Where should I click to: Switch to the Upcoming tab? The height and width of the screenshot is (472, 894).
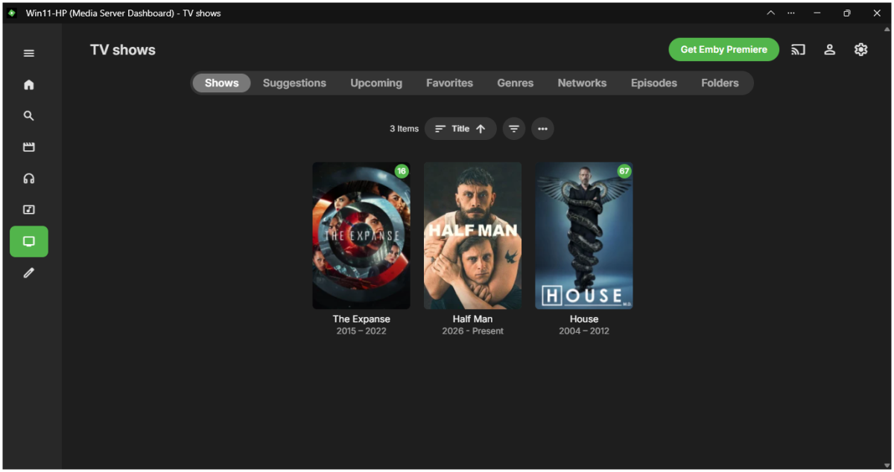tap(376, 83)
